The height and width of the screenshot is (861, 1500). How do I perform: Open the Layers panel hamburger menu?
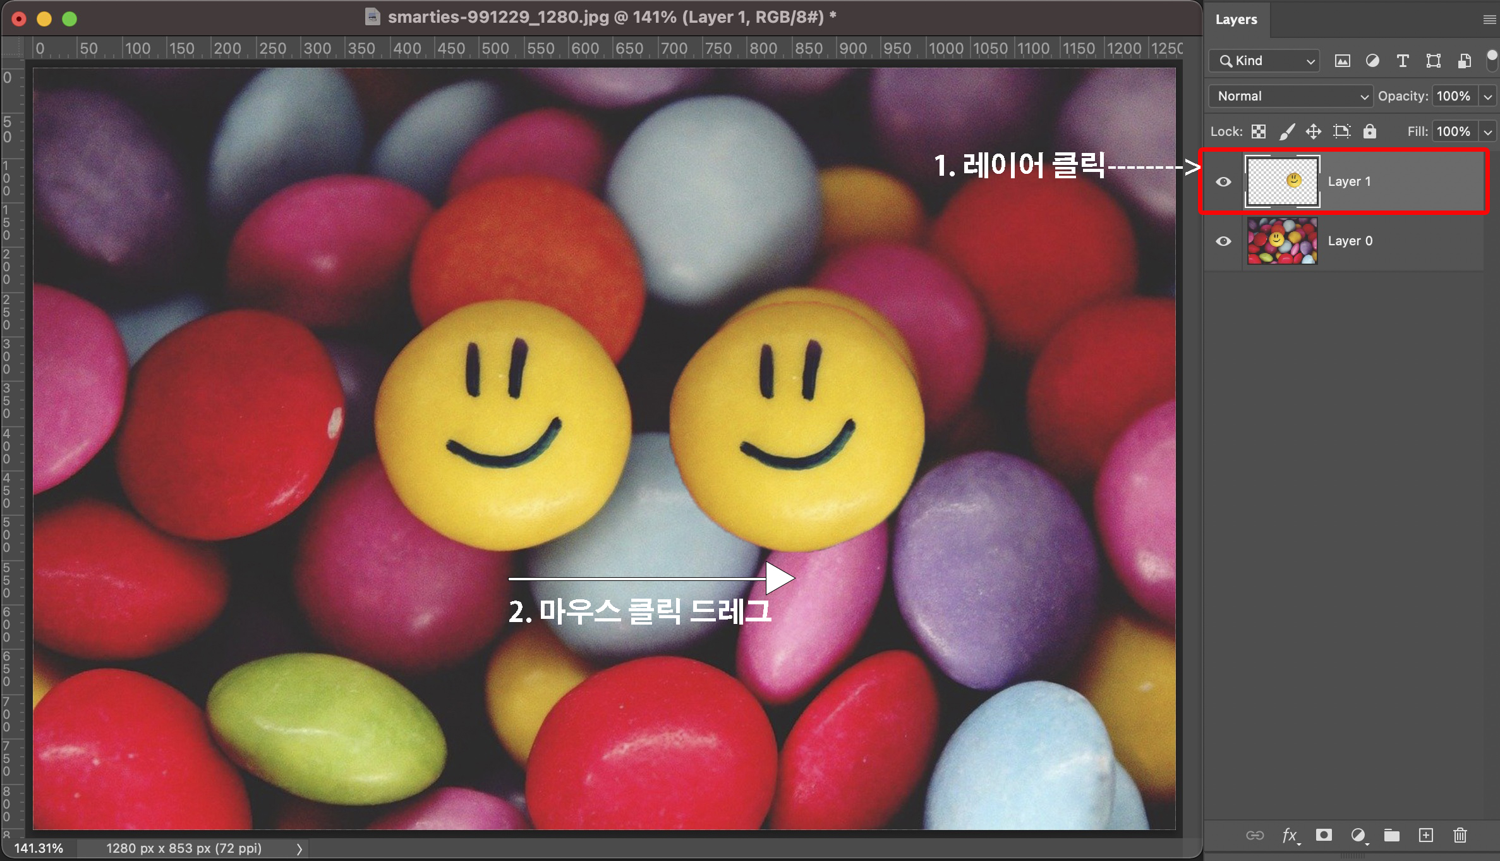coord(1489,20)
